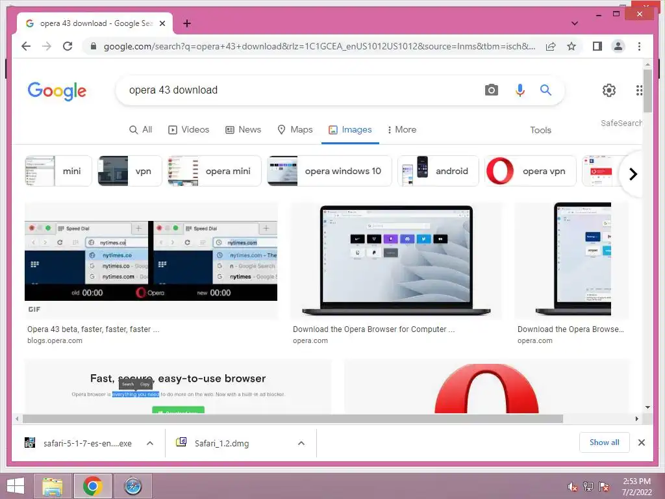The image size is (665, 499).
Task: Click the horizontal scroll right arrow
Action: [x=636, y=419]
